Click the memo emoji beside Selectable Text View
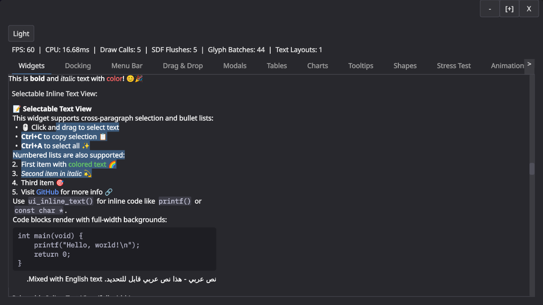The width and height of the screenshot is (543, 305). (x=16, y=108)
